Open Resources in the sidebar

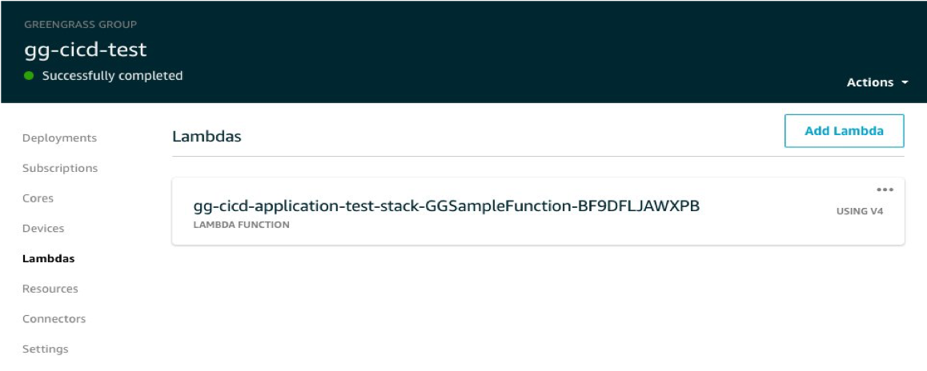[x=50, y=289]
